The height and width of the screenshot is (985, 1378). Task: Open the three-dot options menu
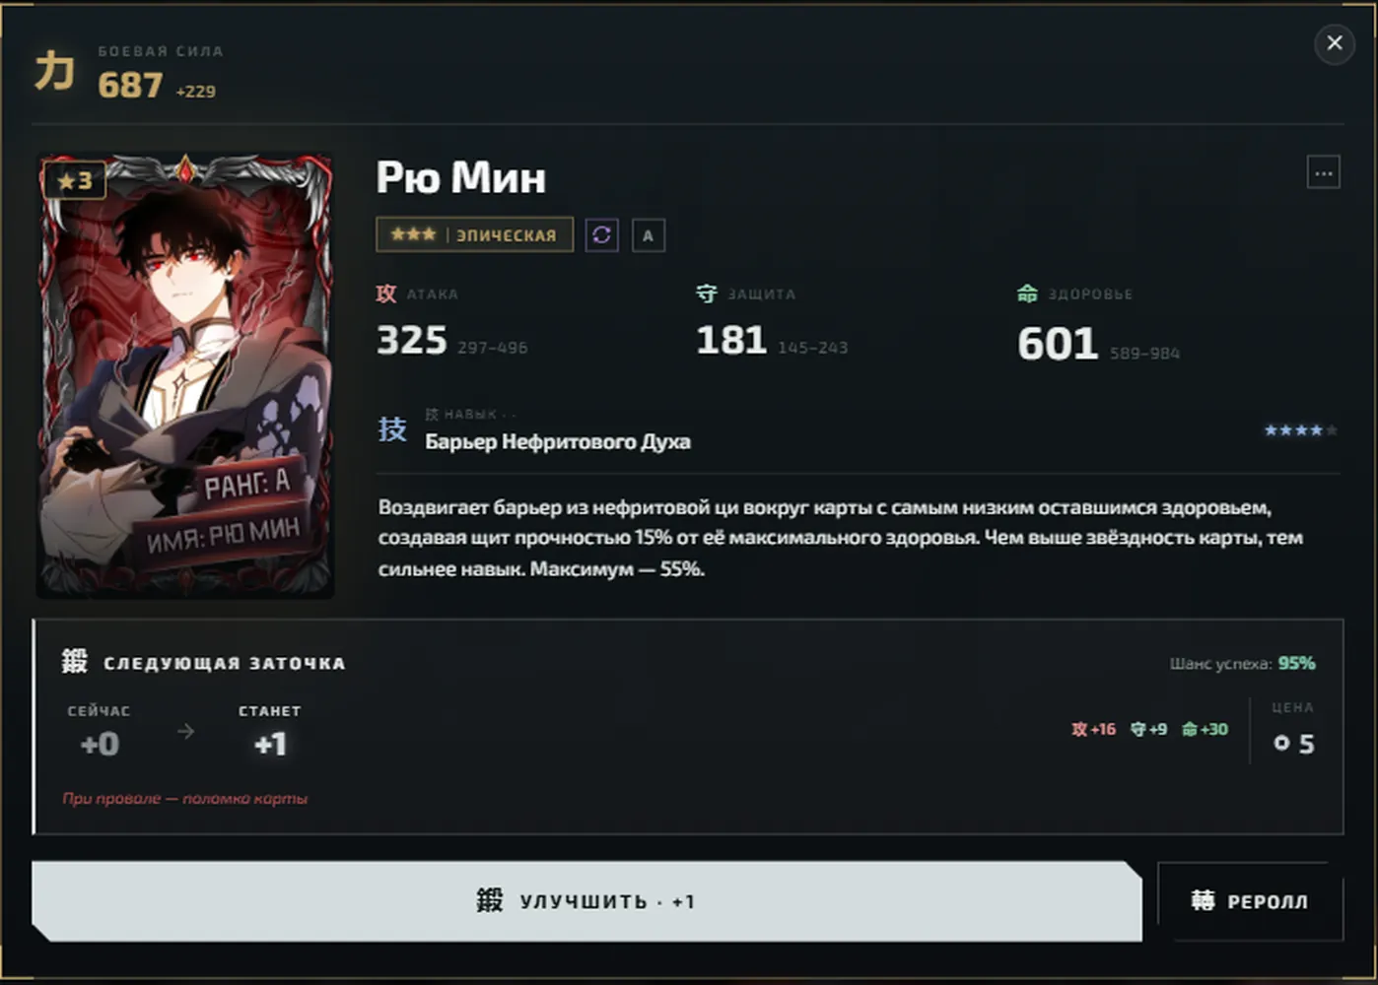(1323, 173)
